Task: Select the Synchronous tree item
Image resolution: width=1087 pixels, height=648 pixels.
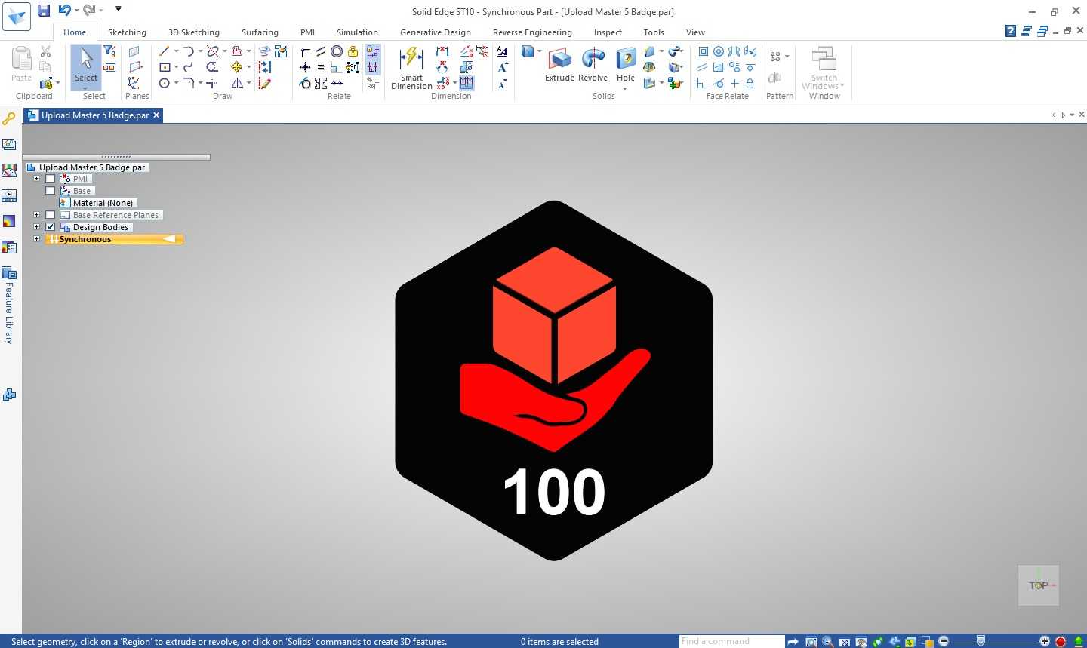Action: point(114,239)
